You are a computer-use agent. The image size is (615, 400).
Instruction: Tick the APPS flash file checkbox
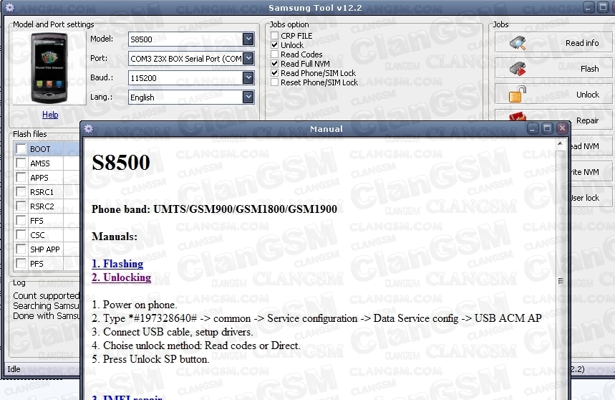coord(21,178)
